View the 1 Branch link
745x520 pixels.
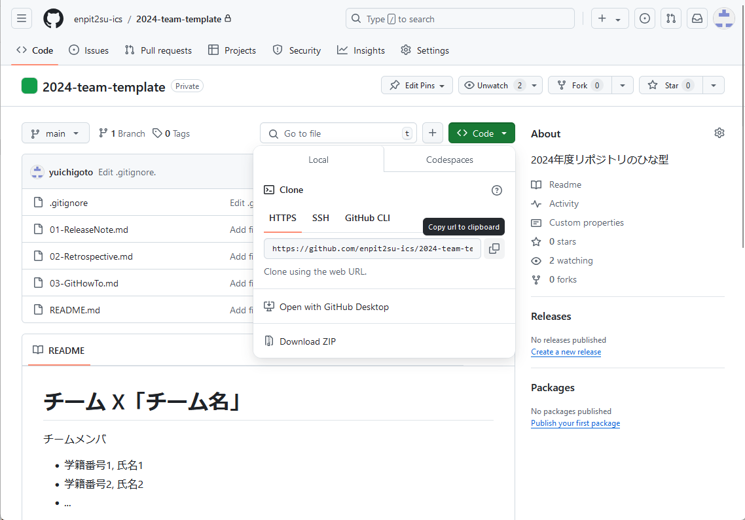122,133
